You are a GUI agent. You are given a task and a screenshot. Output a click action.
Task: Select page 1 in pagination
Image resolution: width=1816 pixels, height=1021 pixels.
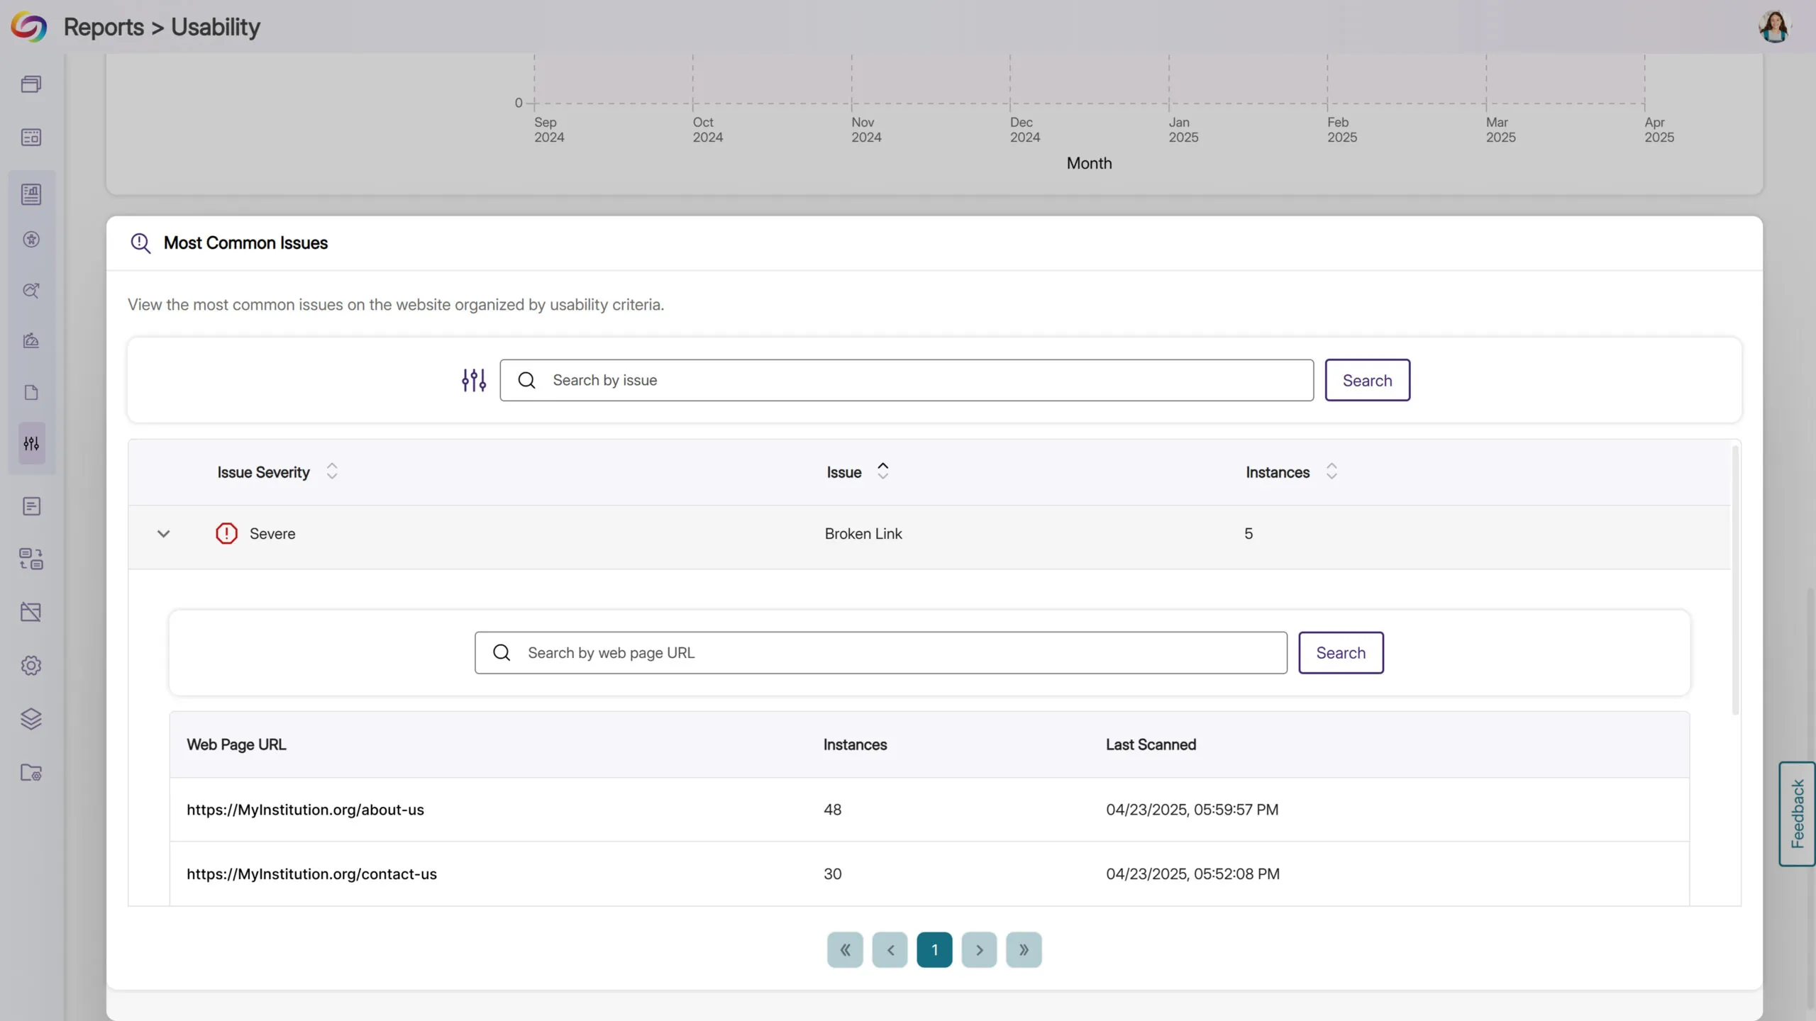(x=934, y=950)
